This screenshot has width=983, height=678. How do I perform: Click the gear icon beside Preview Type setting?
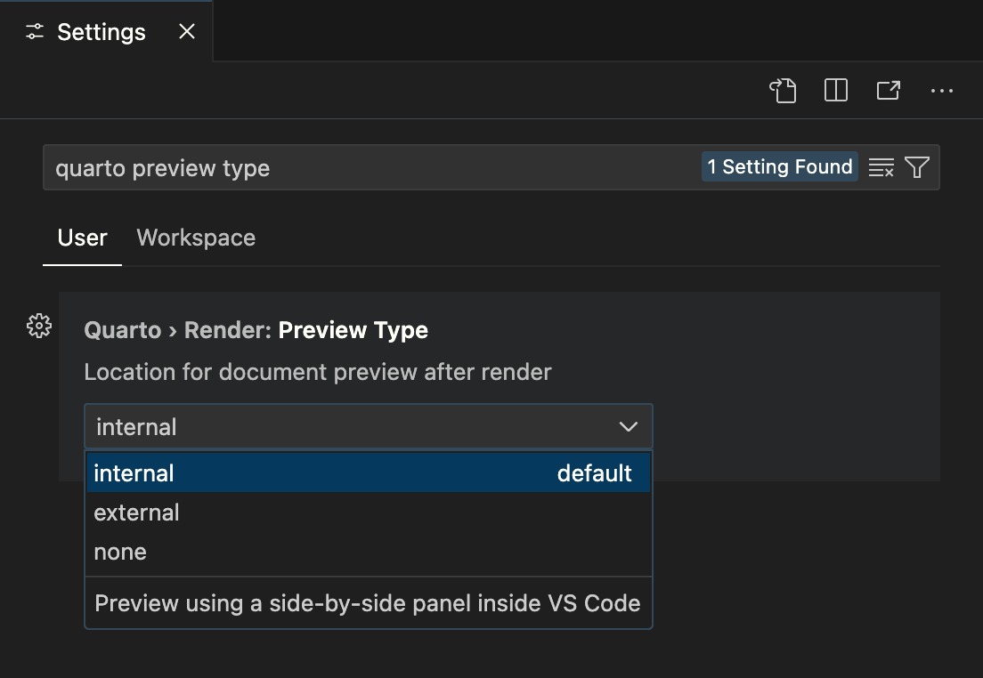coord(38,326)
